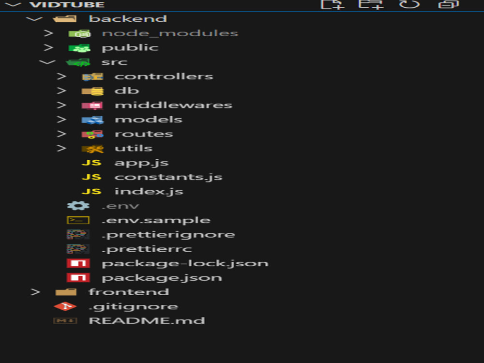
Task: Select the src folder name
Action: [x=115, y=62]
